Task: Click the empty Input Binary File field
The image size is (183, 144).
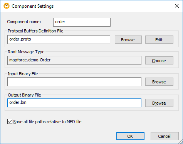Action: point(74,81)
